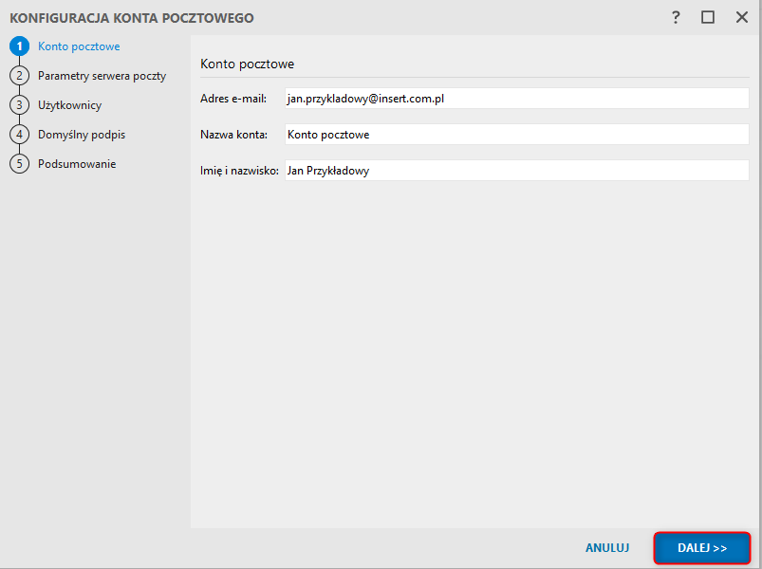Image resolution: width=762 pixels, height=569 pixels.
Task: Click into the Adres e-mail input field
Action: pyautogui.click(x=516, y=99)
